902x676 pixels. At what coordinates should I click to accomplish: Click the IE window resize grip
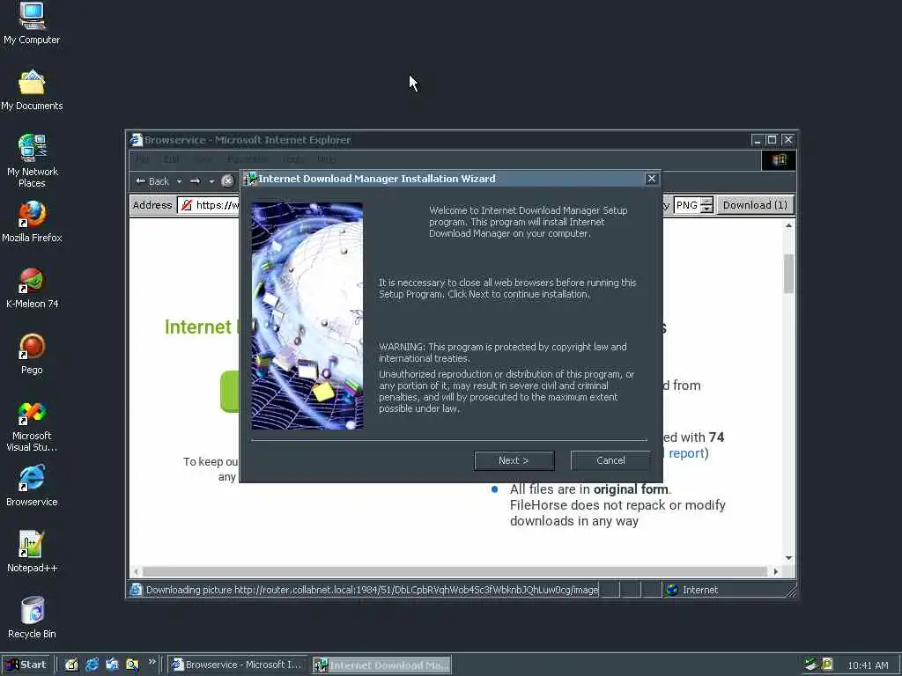coord(791,591)
